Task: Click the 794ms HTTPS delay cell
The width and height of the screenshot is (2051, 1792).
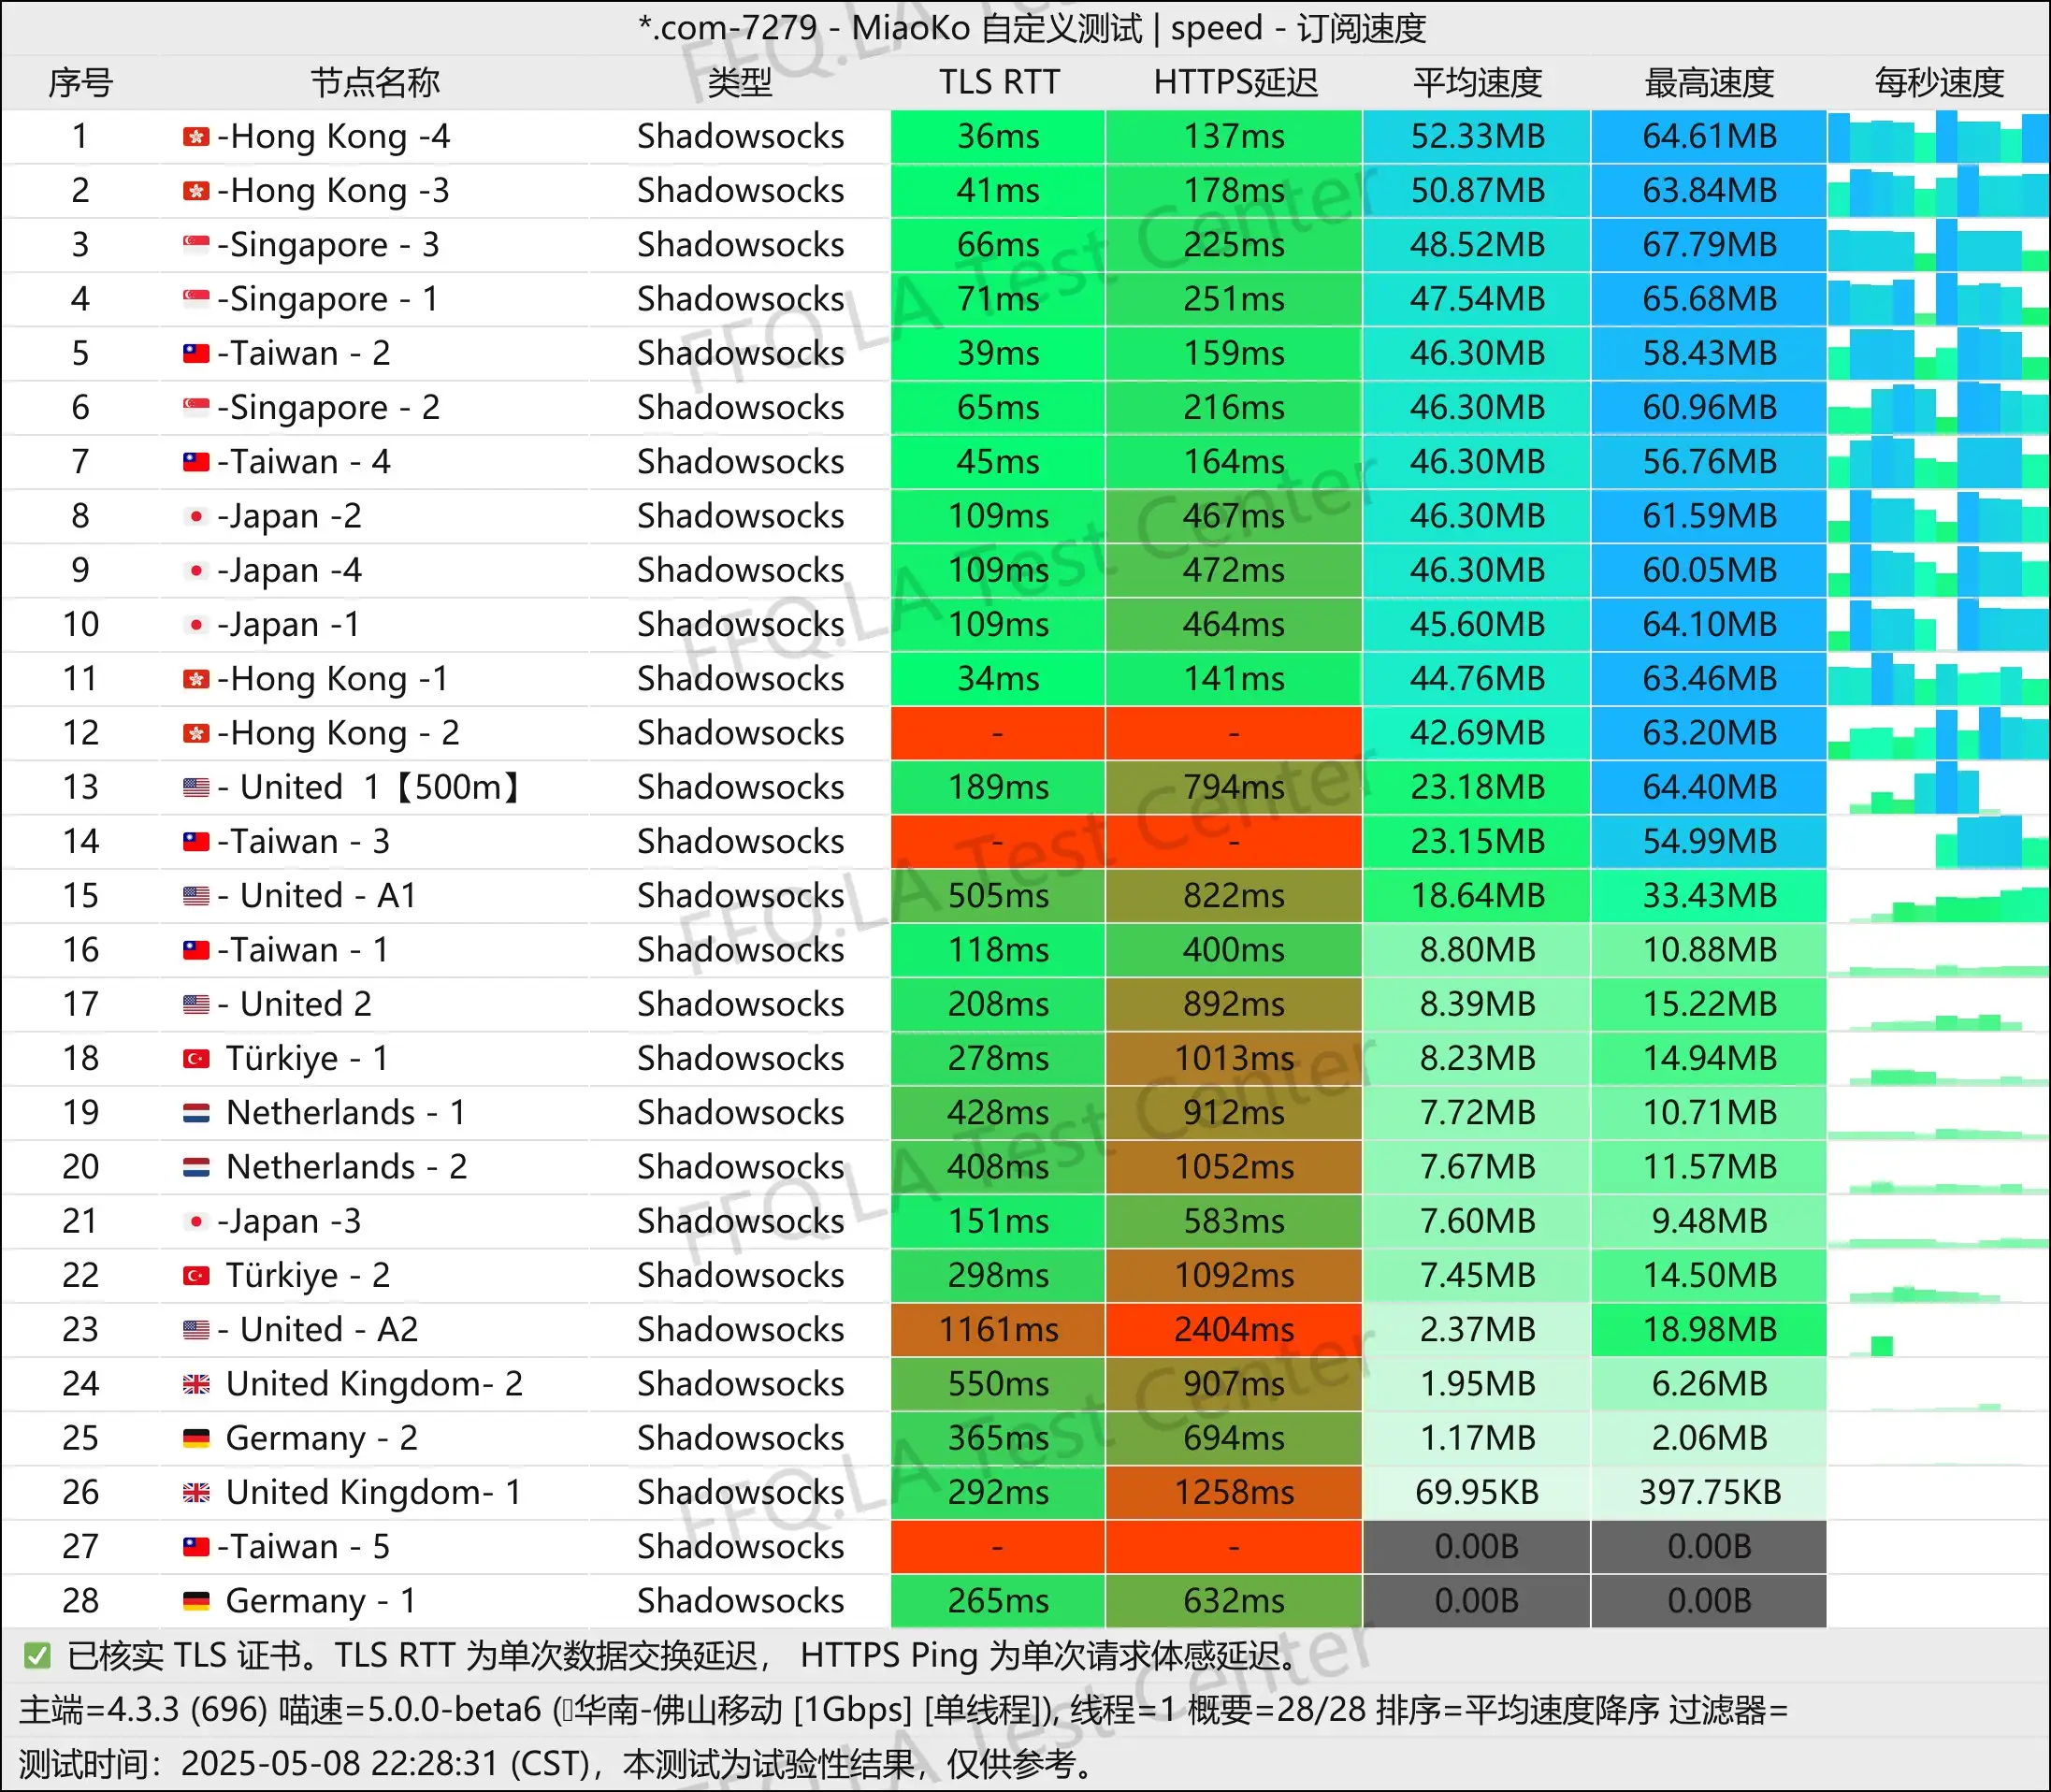Action: (1234, 787)
